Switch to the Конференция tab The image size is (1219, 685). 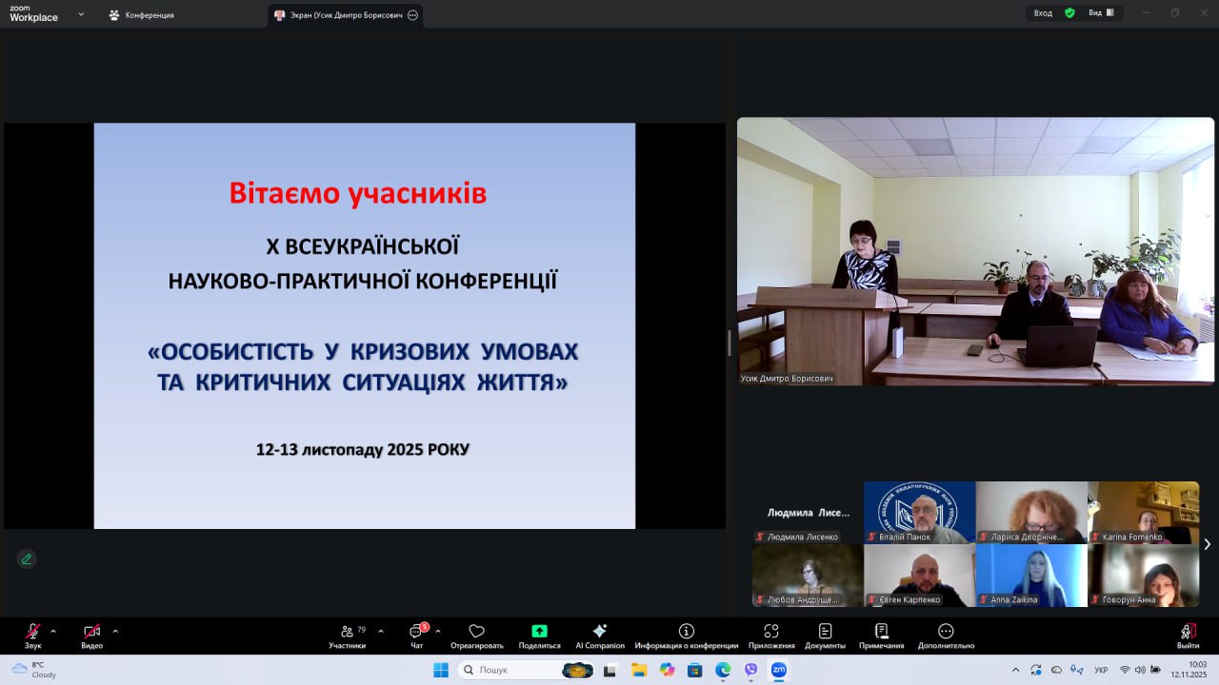[x=141, y=15]
